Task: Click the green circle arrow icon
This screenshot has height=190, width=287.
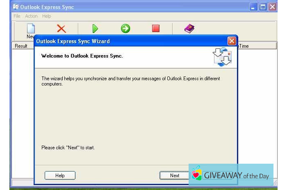Action: pos(125,28)
